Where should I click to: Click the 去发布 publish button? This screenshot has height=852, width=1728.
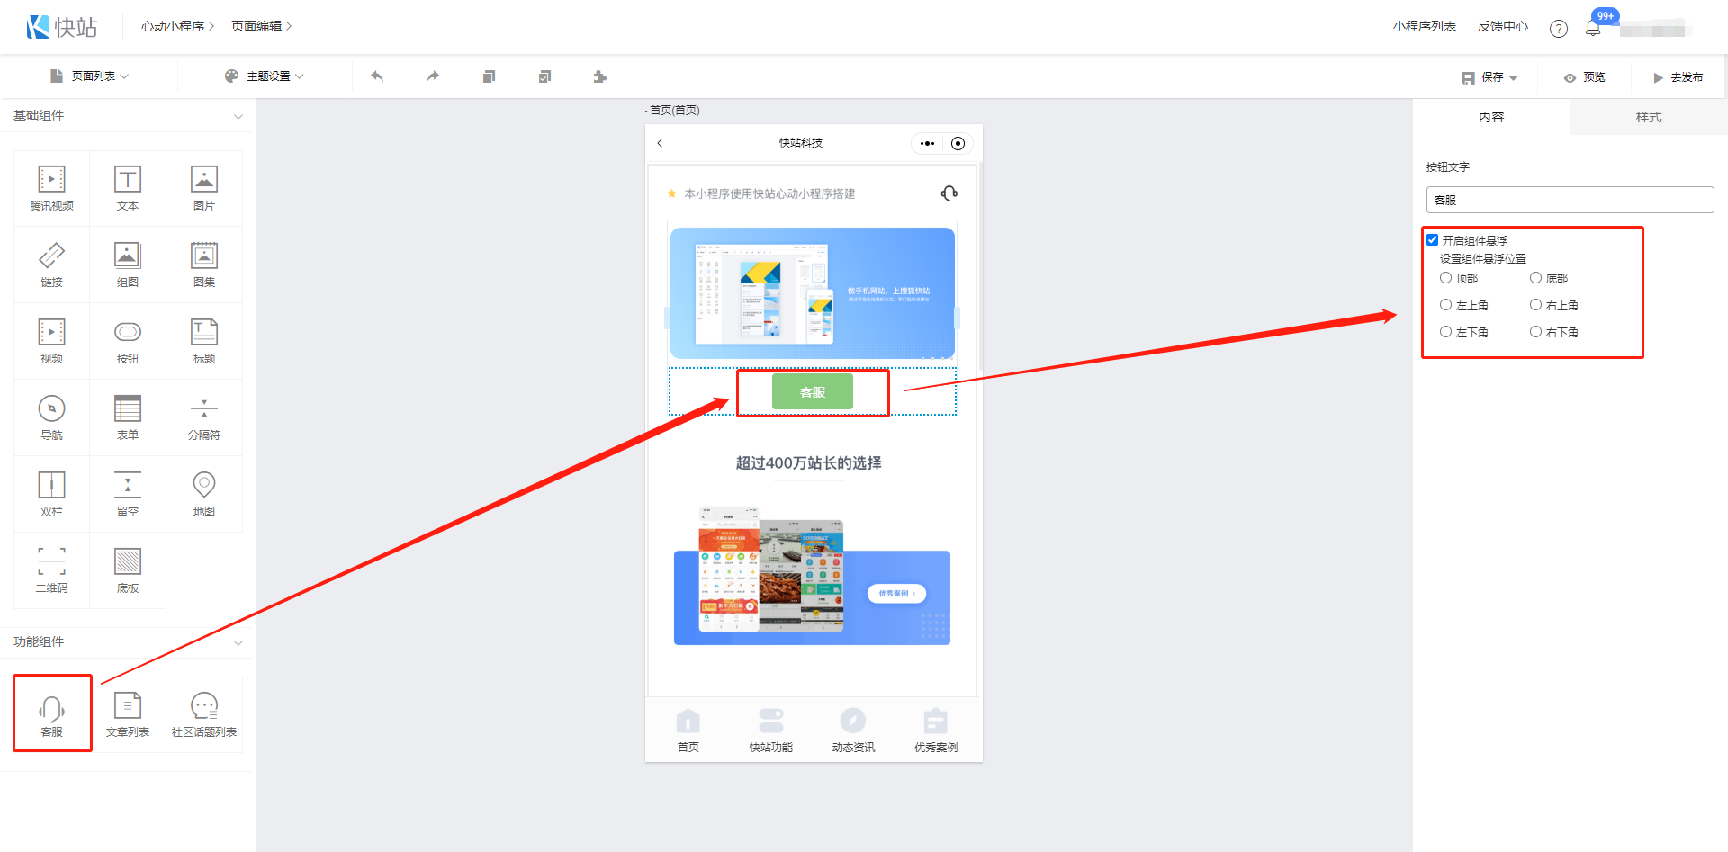coord(1678,77)
